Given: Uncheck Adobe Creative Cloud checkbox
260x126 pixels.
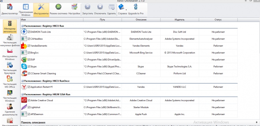Looking at the screenshot, I should click(29, 100).
